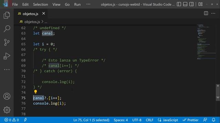This screenshot has height=123, width=220.
Task: Open the Go menu
Action: 67,4
